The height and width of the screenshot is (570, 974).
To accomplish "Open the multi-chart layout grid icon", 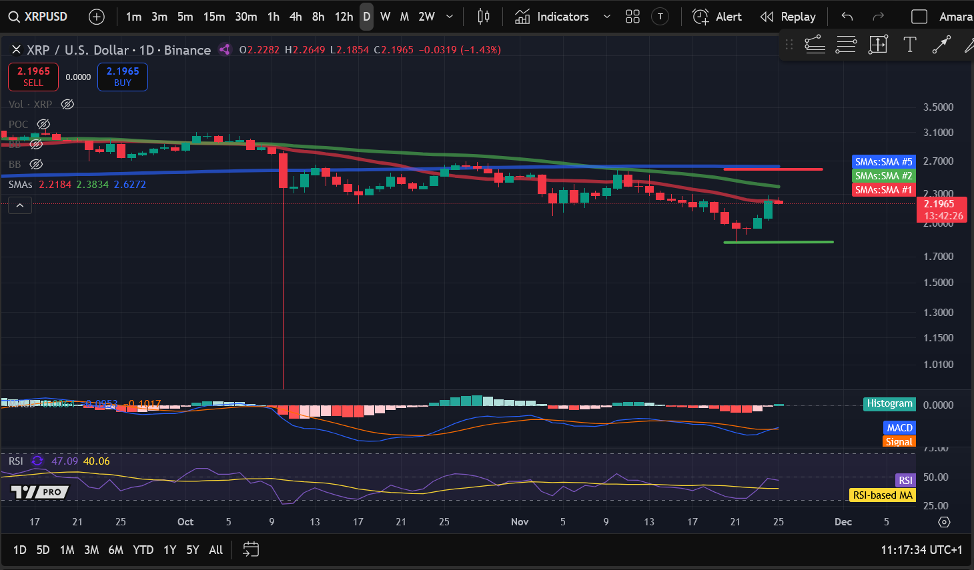I will click(632, 16).
